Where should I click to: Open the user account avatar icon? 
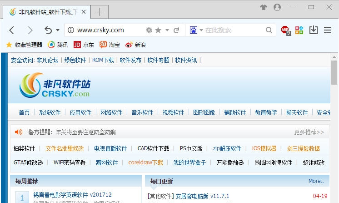point(277,7)
